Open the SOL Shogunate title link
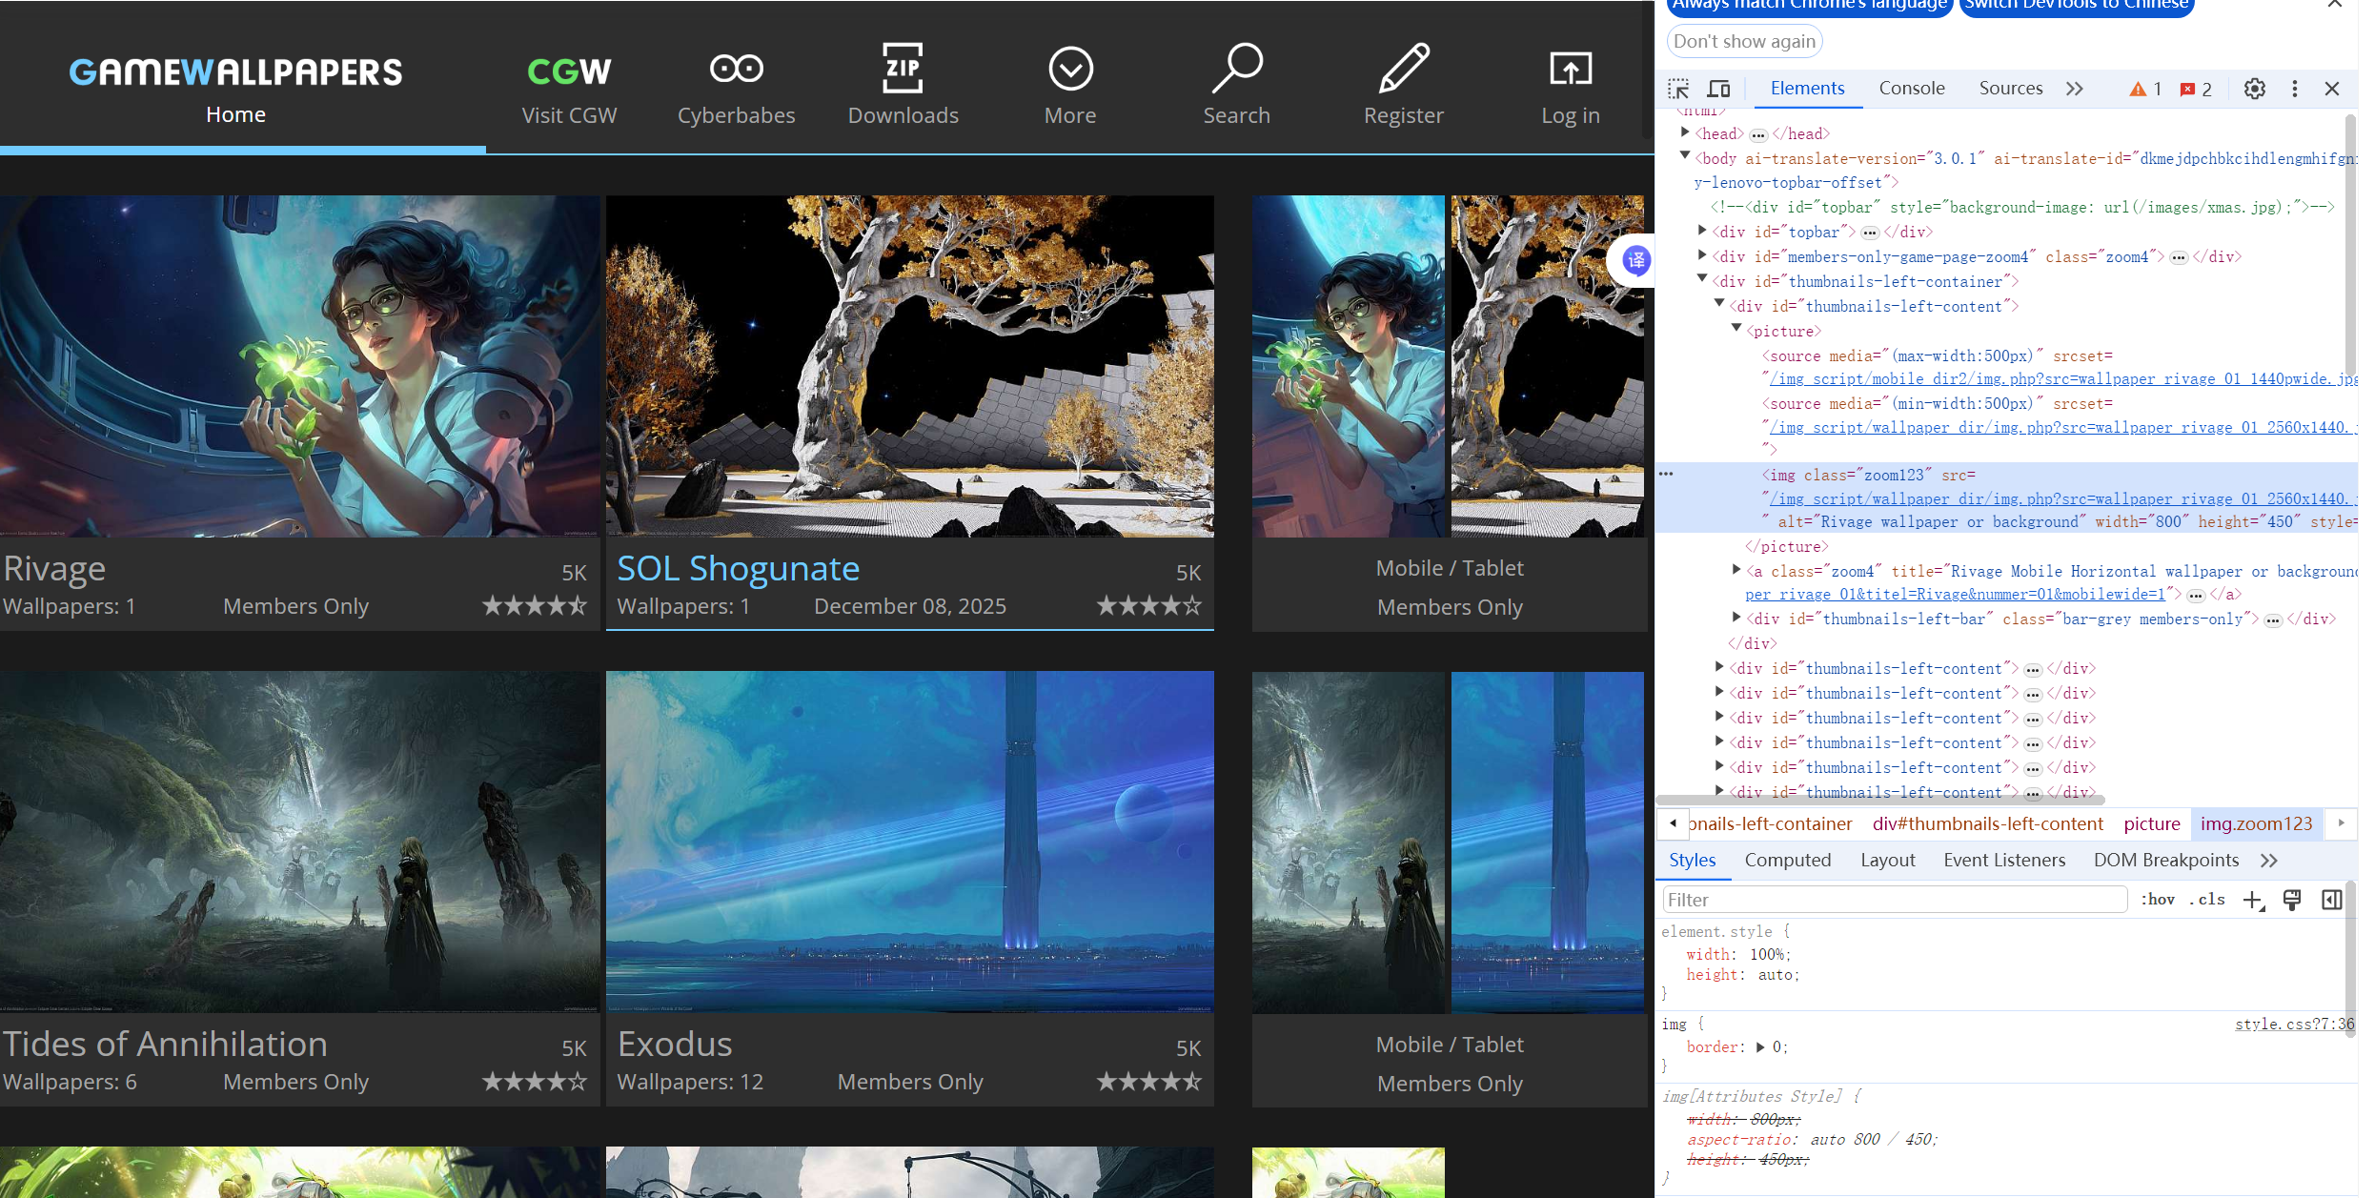 [x=738, y=569]
